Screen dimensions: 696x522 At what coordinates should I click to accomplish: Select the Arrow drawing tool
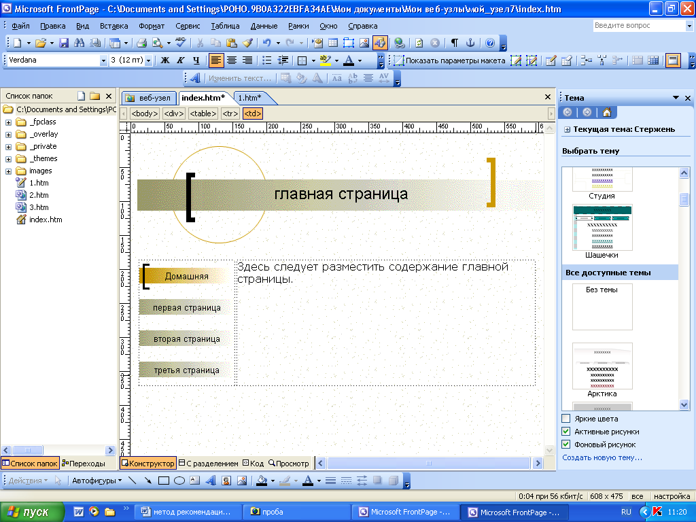pos(147,481)
